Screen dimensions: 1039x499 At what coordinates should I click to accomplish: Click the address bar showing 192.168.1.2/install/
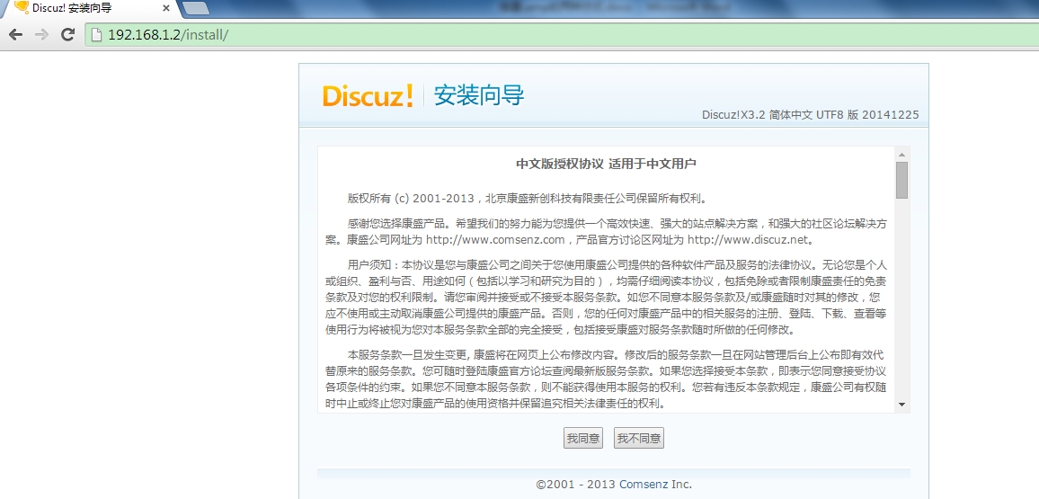click(x=562, y=35)
